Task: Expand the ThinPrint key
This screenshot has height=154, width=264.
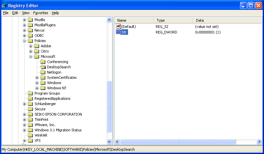Action: coord(24,120)
